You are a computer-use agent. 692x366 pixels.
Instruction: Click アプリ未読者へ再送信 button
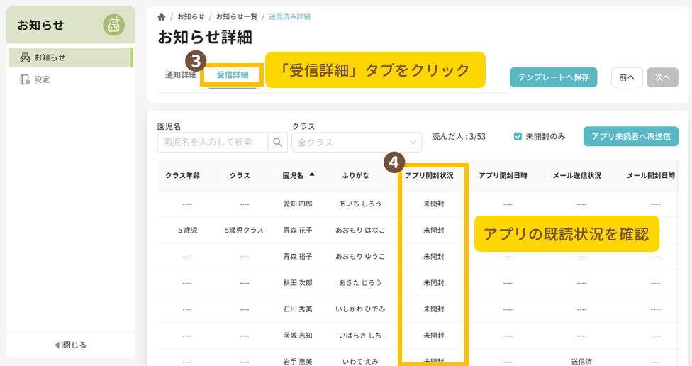630,136
